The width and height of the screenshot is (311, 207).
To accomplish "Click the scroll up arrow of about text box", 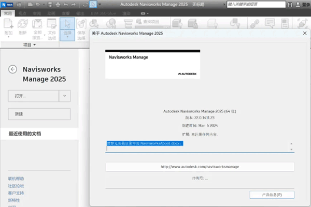I will coord(291,144).
